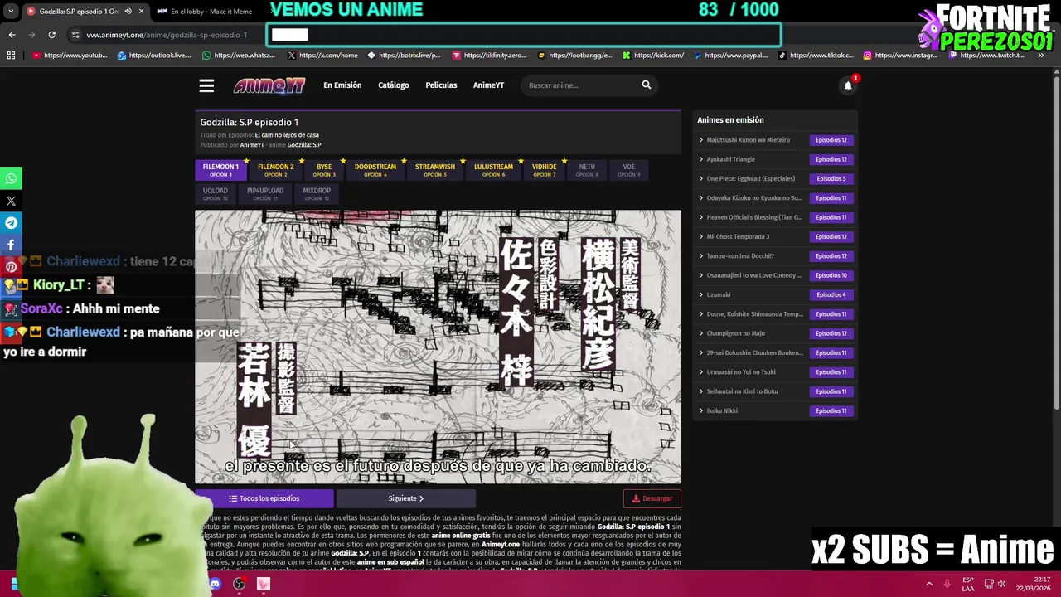Viewport: 1061px width, 597px height.
Task: Share on Telegram via sidebar icon
Action: pos(11,223)
